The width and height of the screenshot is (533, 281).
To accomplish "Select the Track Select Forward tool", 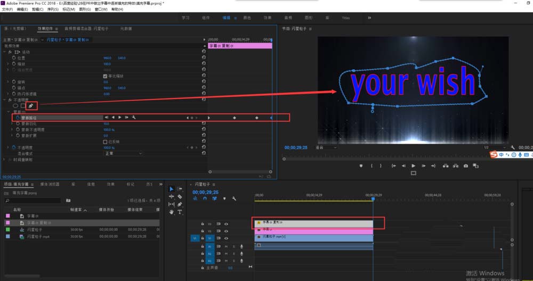I will pos(180,189).
